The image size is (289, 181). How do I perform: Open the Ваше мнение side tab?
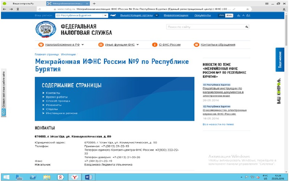pos(280,60)
